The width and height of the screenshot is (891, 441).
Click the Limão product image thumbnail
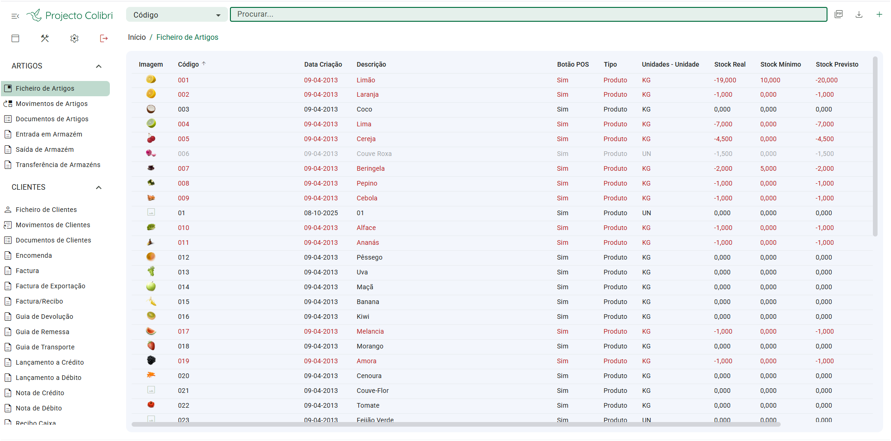[x=151, y=80]
